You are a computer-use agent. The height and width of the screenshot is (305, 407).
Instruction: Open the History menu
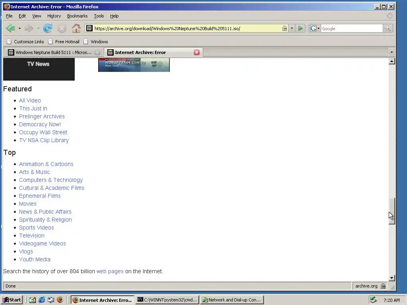pyautogui.click(x=54, y=16)
